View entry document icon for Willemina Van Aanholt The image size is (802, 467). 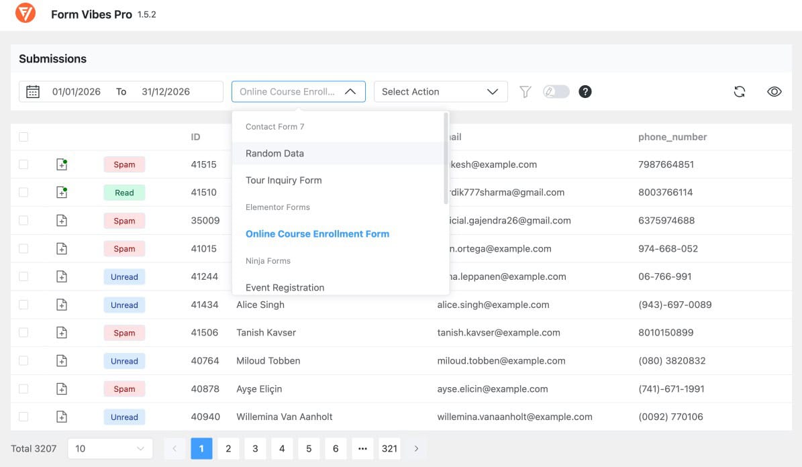61,417
